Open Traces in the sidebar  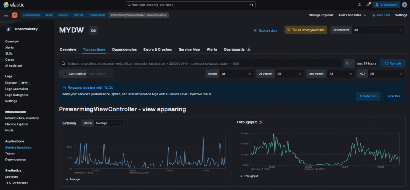[10, 154]
